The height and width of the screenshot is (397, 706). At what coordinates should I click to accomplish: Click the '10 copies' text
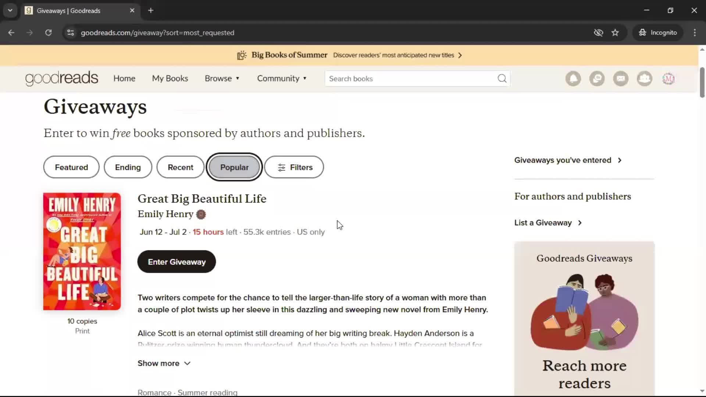coord(82,321)
